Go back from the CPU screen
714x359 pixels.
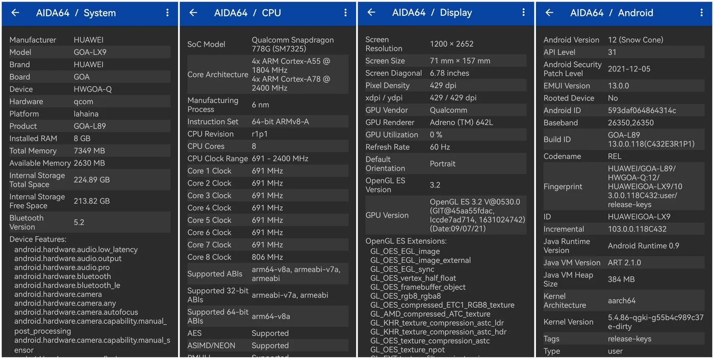point(193,13)
